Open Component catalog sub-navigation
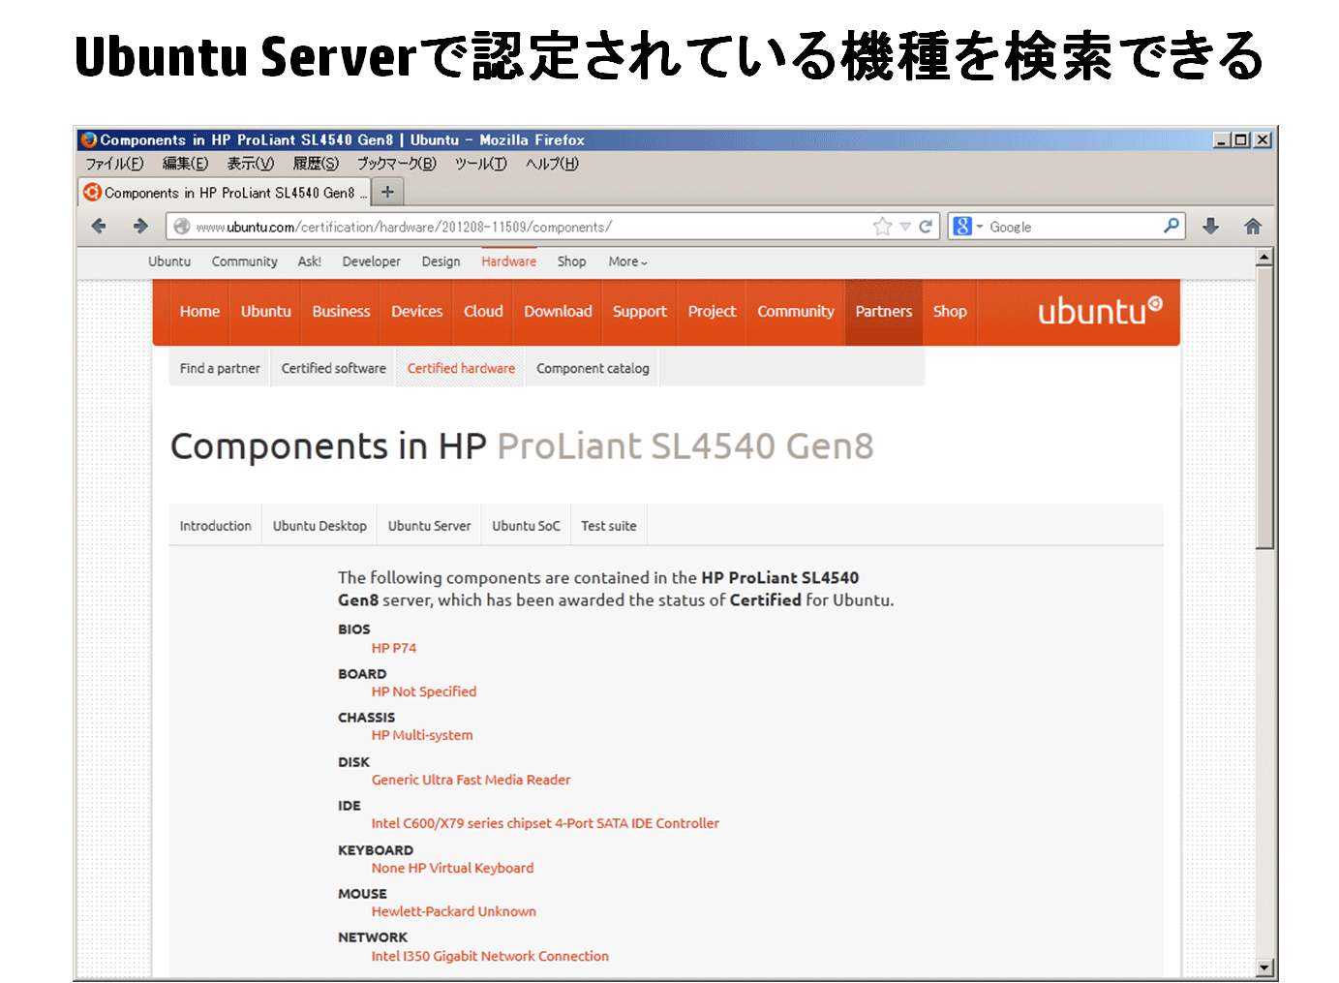Viewport: 1339px width, 983px height. 593,368
